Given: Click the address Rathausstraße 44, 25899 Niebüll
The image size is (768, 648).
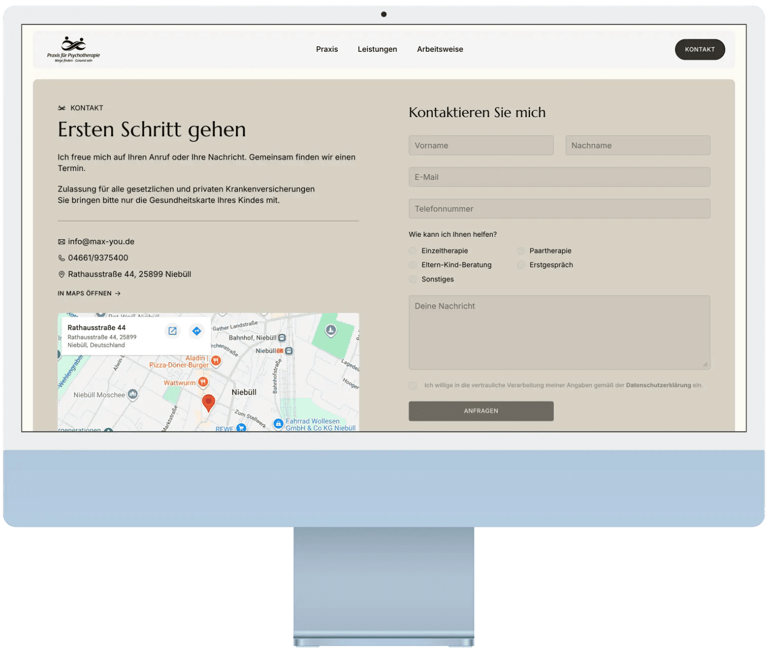Looking at the screenshot, I should click(x=129, y=274).
